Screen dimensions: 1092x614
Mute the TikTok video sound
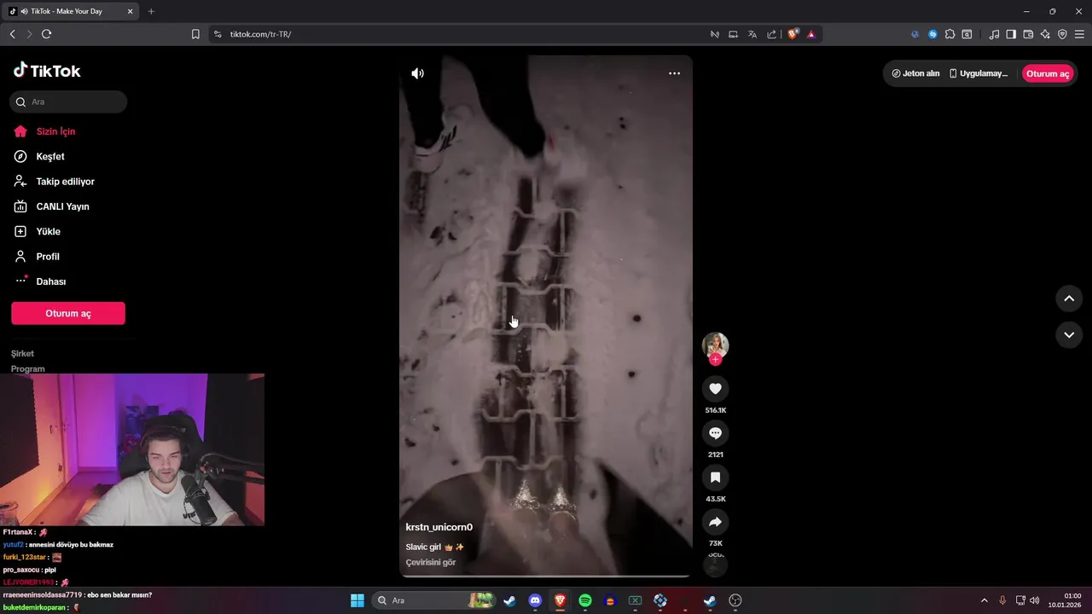(417, 73)
